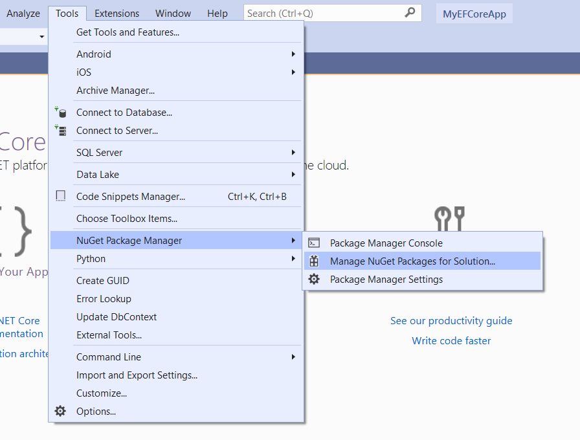Image resolution: width=580 pixels, height=440 pixels.
Task: Click the MyEFCoreApp solution name button
Action: click(x=474, y=14)
